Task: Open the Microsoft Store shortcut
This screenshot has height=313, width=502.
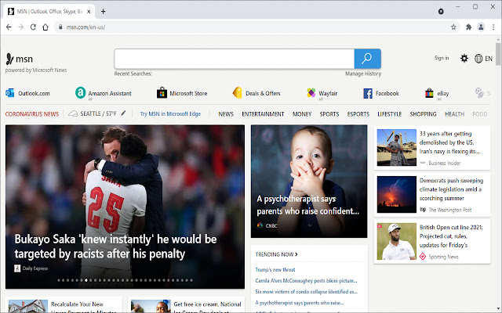Action: click(x=182, y=93)
